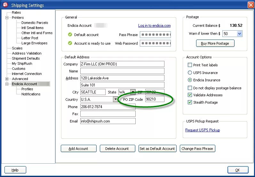This screenshot has height=177, width=255.
Task: Open the Country dropdown arrow
Action: (116, 100)
